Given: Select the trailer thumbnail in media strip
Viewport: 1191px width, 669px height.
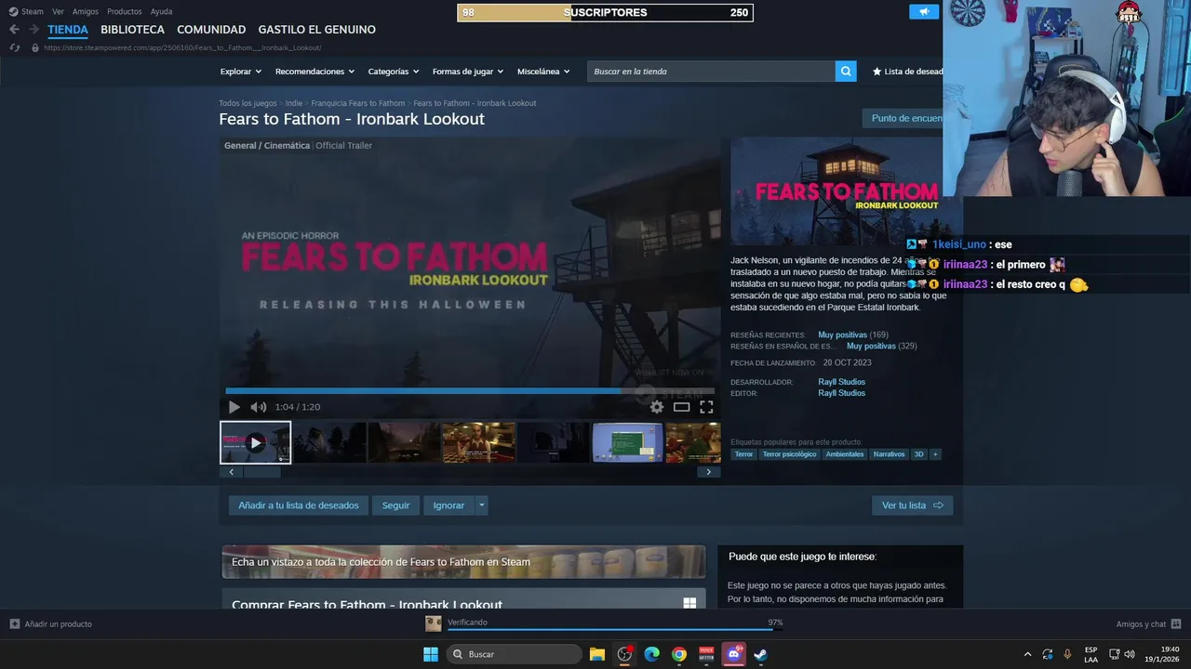Looking at the screenshot, I should (x=255, y=442).
